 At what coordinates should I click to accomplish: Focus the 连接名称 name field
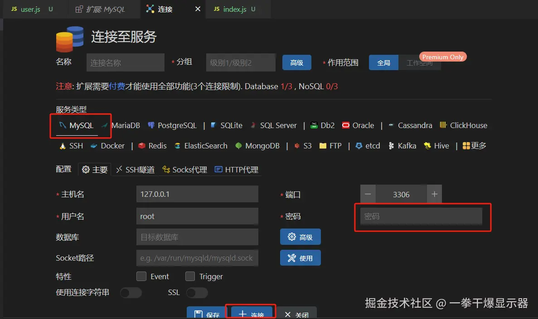coord(126,63)
